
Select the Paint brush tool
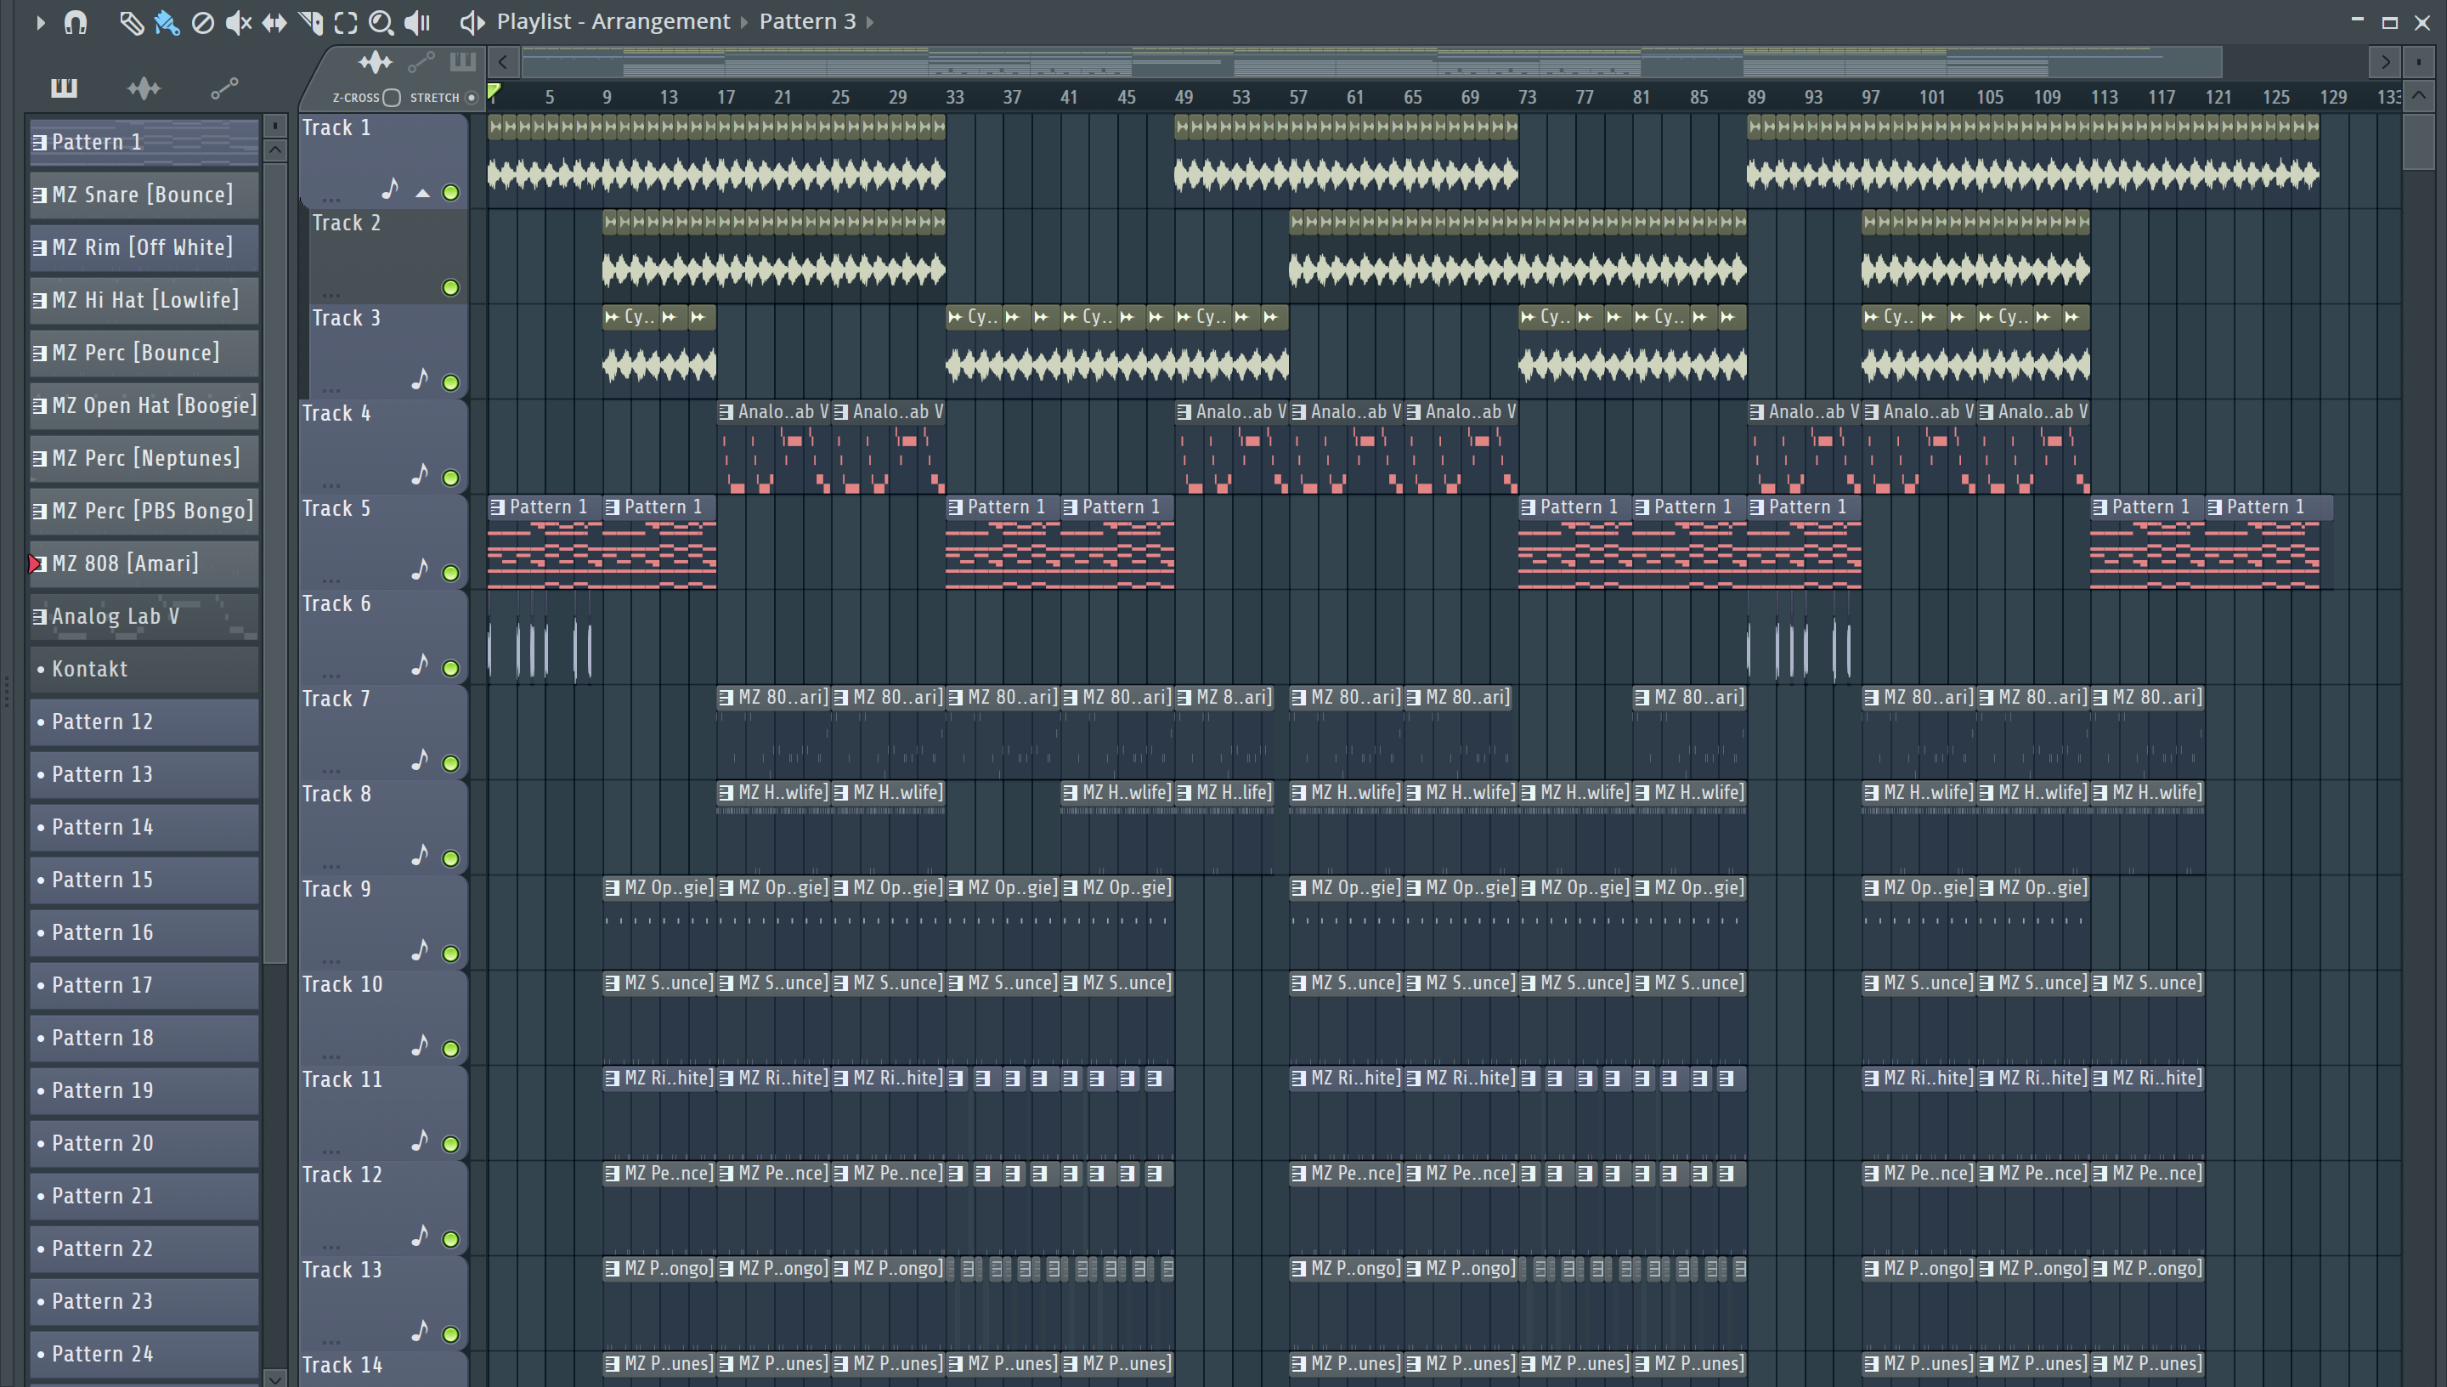click(x=167, y=22)
